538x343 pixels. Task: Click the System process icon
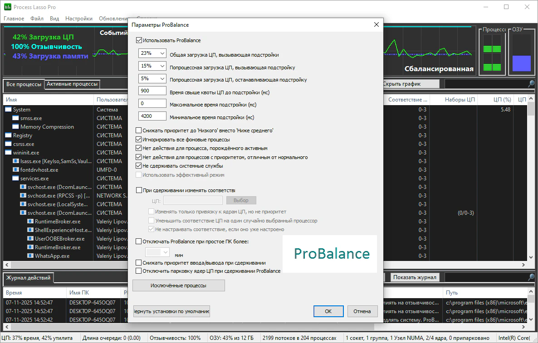coord(8,109)
